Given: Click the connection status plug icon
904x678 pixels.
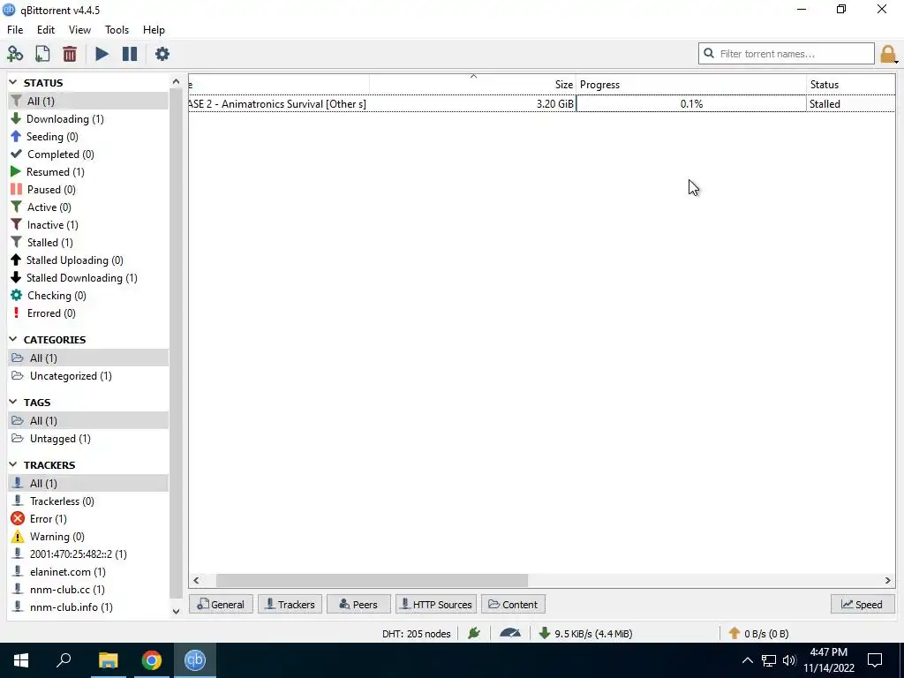Looking at the screenshot, I should click(x=474, y=633).
